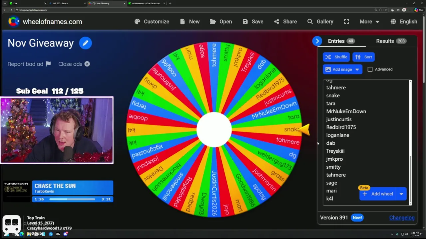Select entry 'dab' in list
Screen dimensions: 426x239
330,143
